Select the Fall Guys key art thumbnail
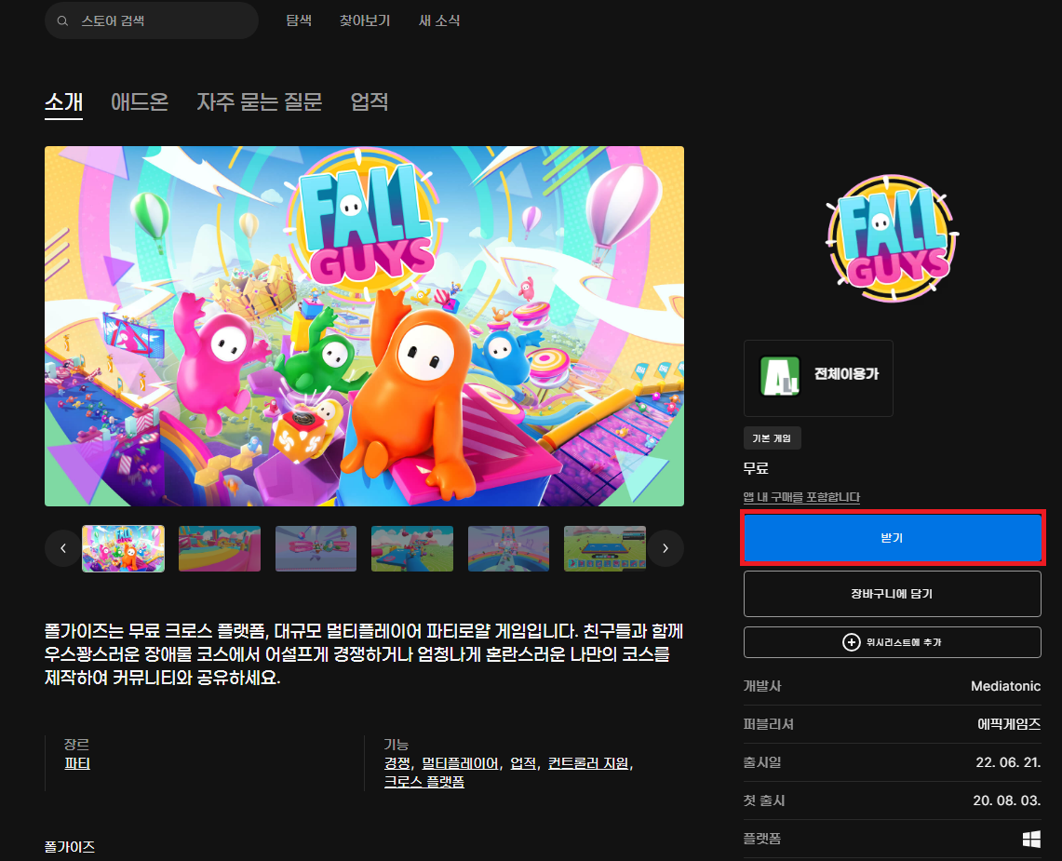Screen dimensions: 1062x861 (123, 548)
